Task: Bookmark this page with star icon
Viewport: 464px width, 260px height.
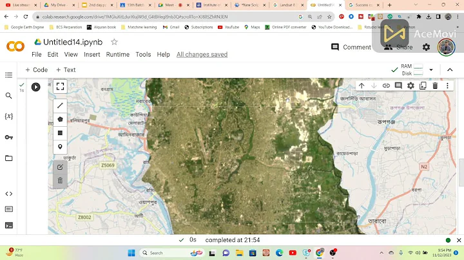Action: (x=329, y=17)
